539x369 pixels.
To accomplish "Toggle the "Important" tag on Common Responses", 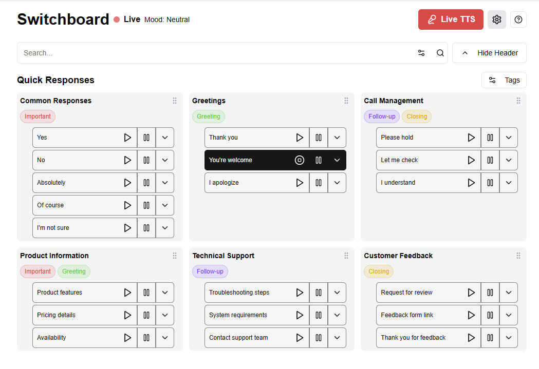I will (38, 116).
